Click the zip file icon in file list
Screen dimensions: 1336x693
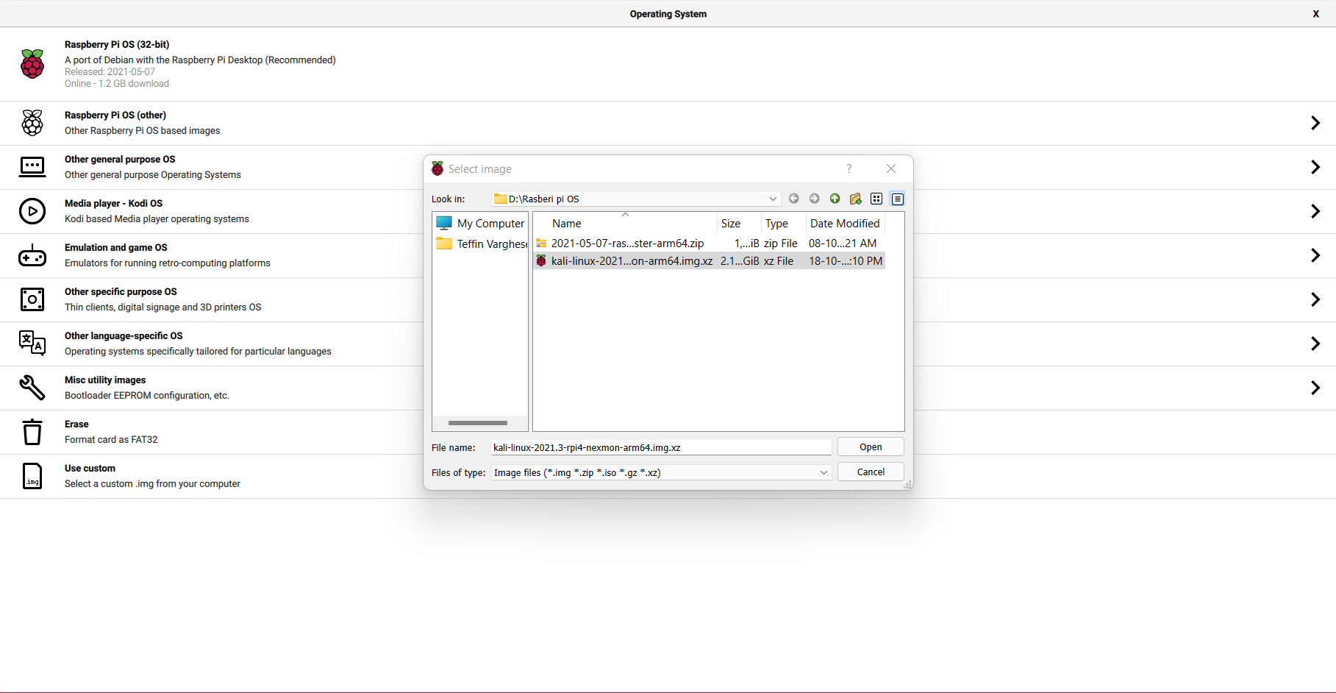click(x=541, y=244)
